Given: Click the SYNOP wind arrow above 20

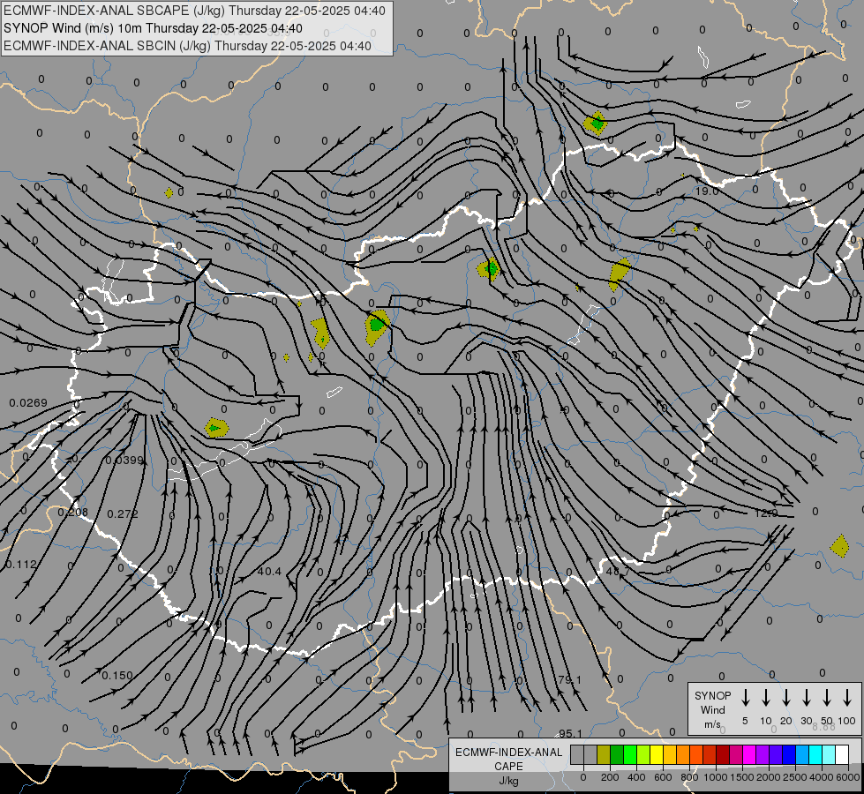Looking at the screenshot, I should [x=785, y=698].
